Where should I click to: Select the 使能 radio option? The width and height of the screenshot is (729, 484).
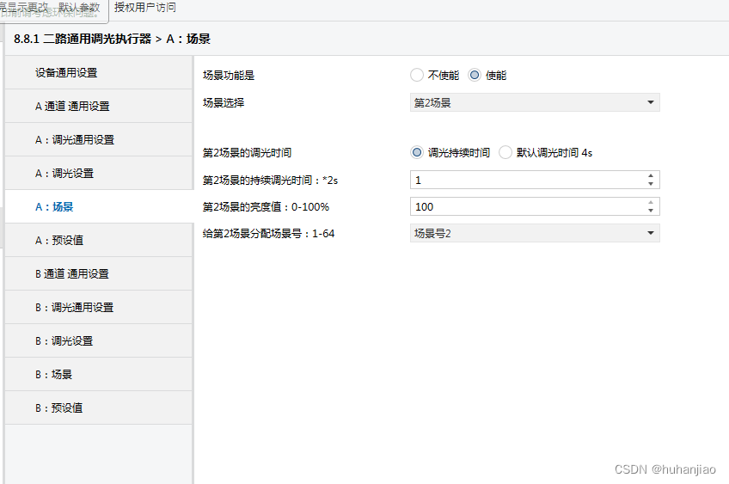tap(475, 75)
